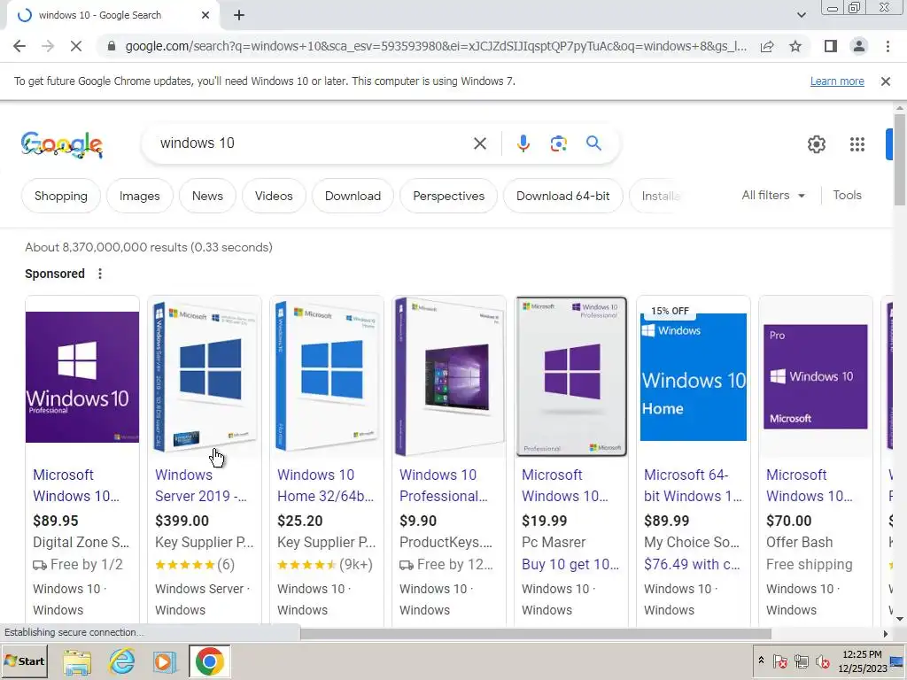Click the Chrome taskbar icon

tap(209, 661)
